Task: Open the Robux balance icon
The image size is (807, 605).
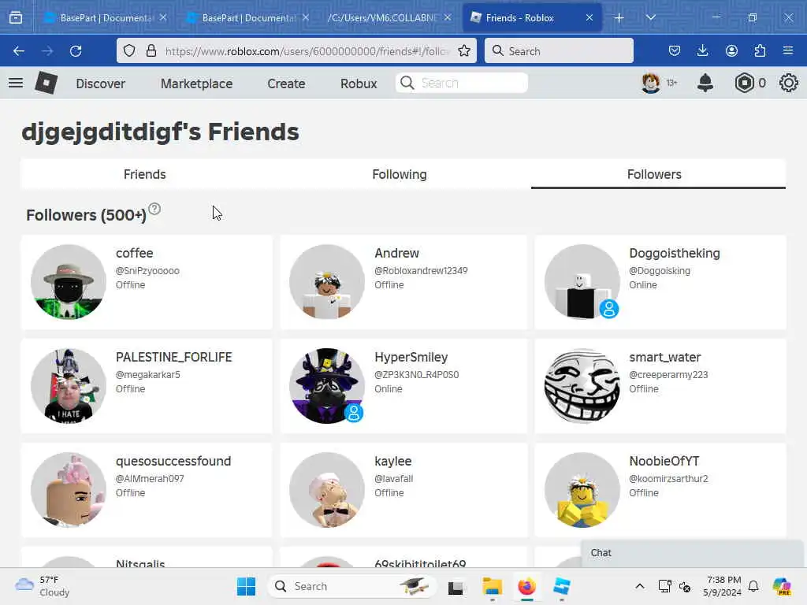Action: click(744, 83)
